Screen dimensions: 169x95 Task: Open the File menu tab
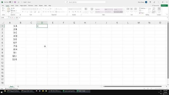(x=3, y=6)
